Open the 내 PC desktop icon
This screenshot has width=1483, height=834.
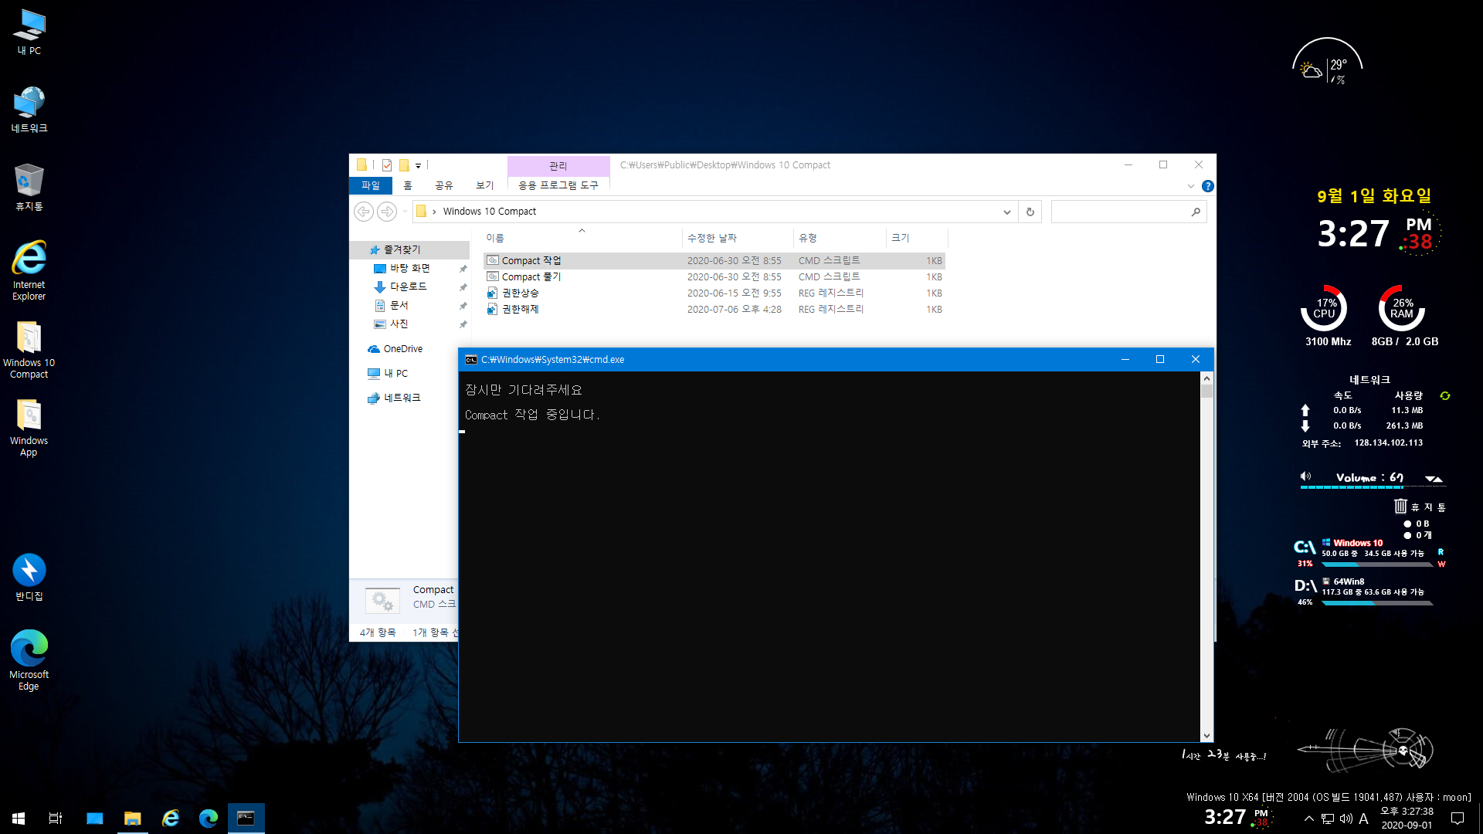(29, 32)
